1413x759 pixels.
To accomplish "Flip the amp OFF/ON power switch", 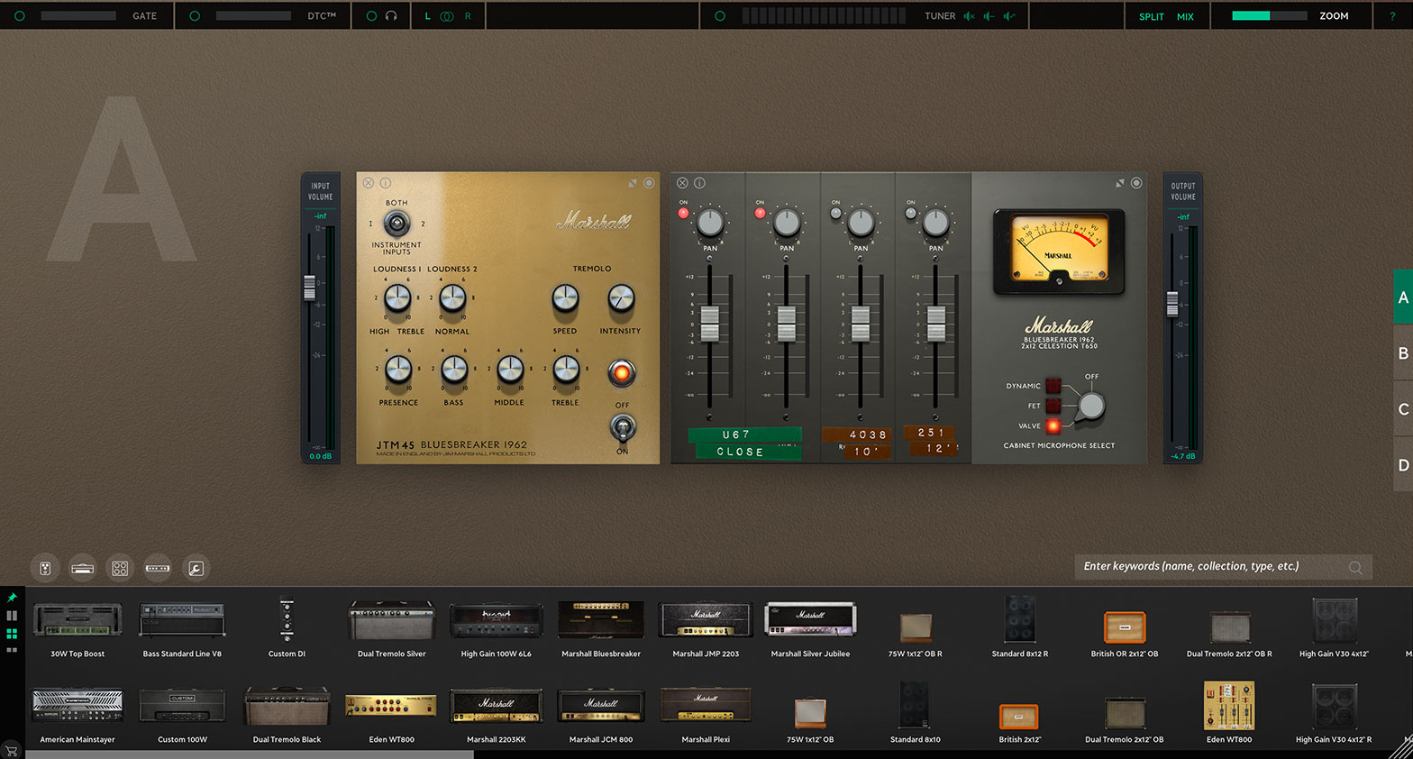I will (x=622, y=426).
